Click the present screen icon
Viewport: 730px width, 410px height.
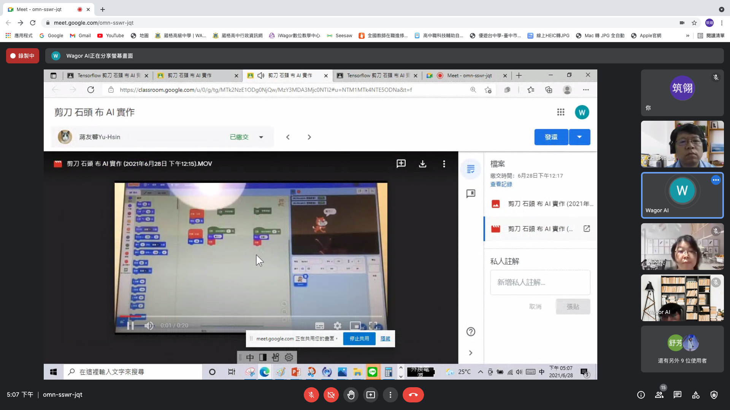coord(370,395)
